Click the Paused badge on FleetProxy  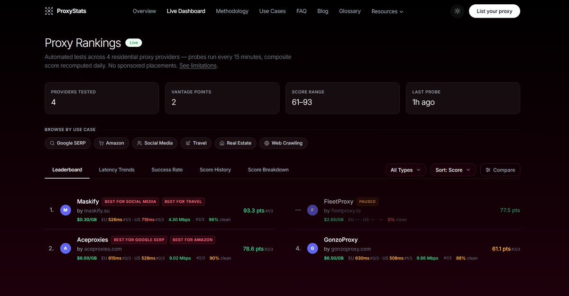[x=367, y=202]
